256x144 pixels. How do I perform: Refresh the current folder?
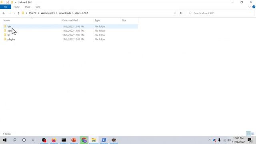181,13
